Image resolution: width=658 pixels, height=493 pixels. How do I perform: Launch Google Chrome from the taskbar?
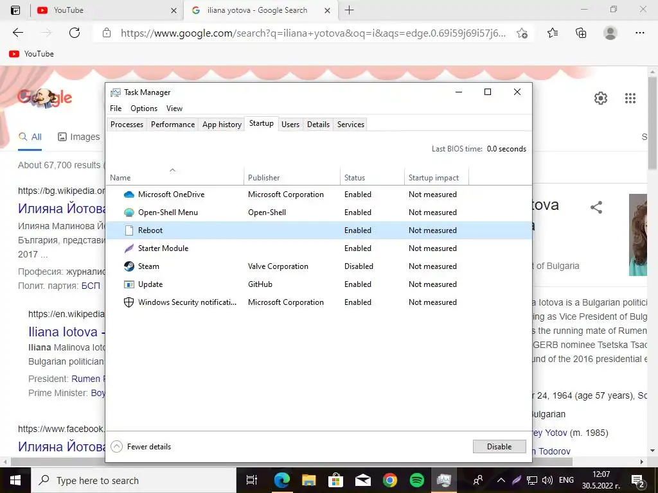(390, 480)
